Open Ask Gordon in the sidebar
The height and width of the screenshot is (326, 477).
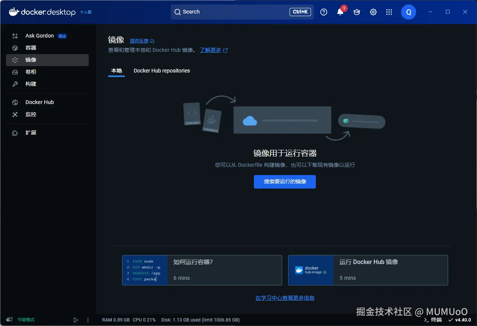(47, 36)
